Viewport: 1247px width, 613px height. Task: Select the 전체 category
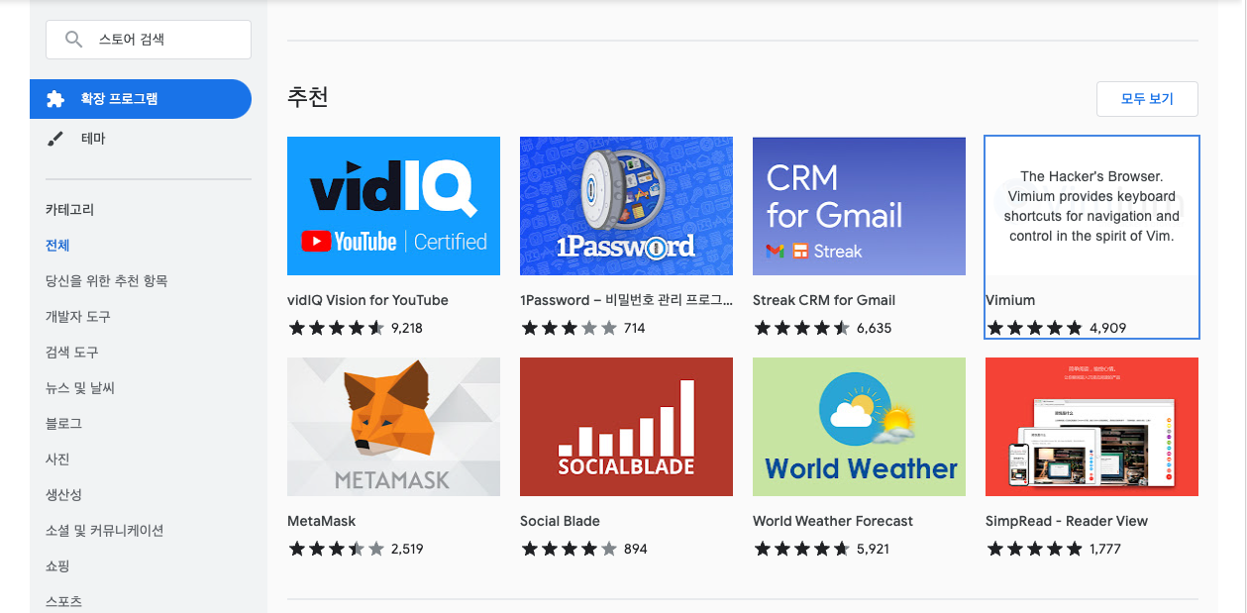coord(57,246)
